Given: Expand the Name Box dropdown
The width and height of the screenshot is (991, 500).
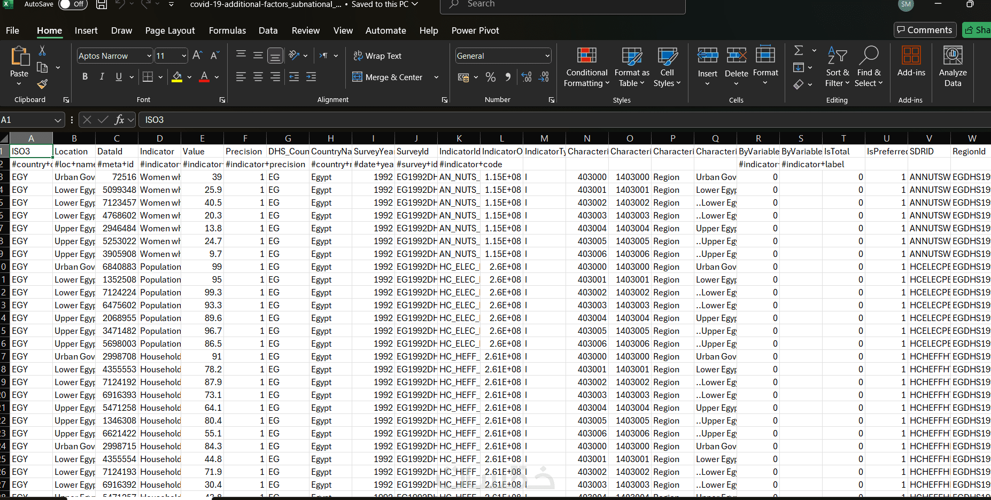Looking at the screenshot, I should coord(58,120).
